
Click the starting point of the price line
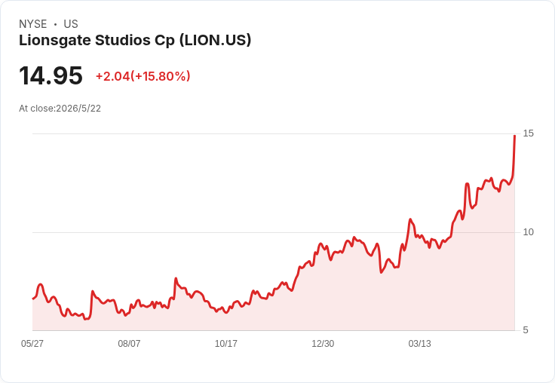pos(33,299)
